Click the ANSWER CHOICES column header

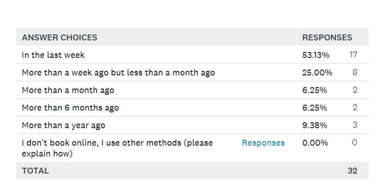click(x=59, y=37)
